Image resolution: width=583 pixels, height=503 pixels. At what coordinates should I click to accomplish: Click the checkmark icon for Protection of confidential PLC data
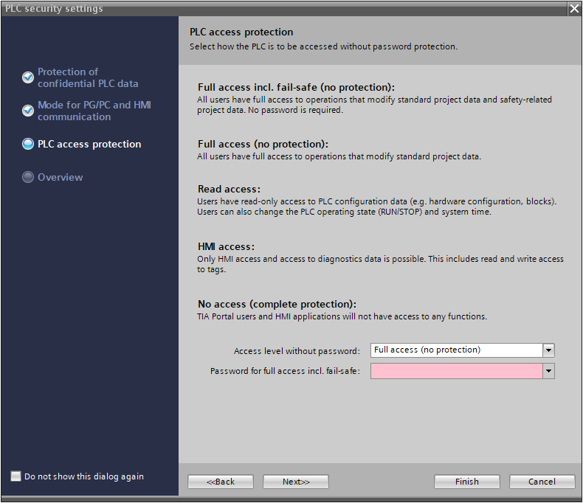click(x=28, y=77)
